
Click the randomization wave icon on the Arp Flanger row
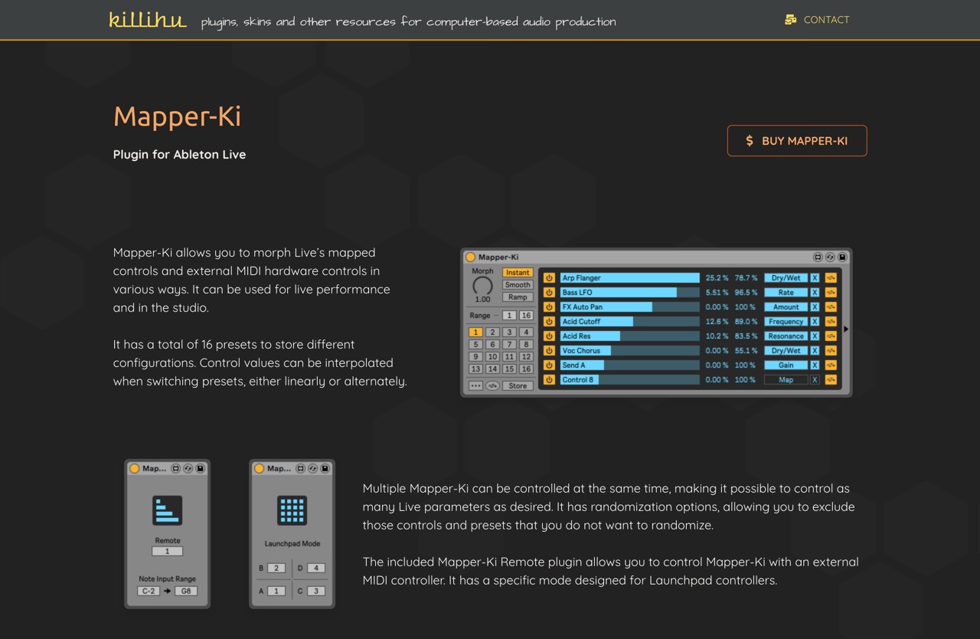click(831, 277)
